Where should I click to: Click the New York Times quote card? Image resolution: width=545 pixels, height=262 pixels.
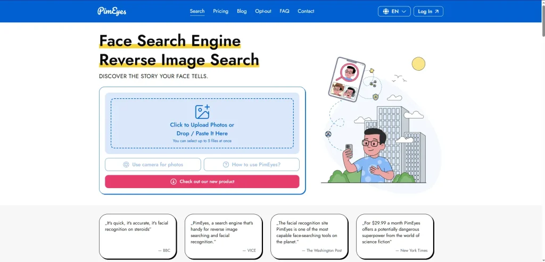[394, 236]
